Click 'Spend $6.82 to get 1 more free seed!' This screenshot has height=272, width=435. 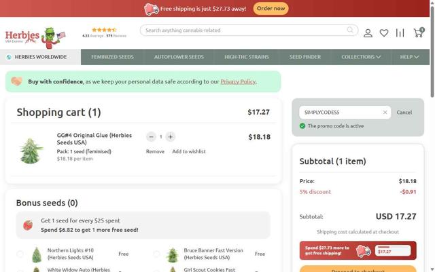click(x=90, y=230)
